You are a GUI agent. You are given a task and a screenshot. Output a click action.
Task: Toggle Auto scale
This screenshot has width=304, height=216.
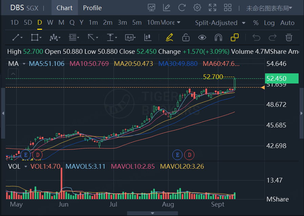click(287, 23)
